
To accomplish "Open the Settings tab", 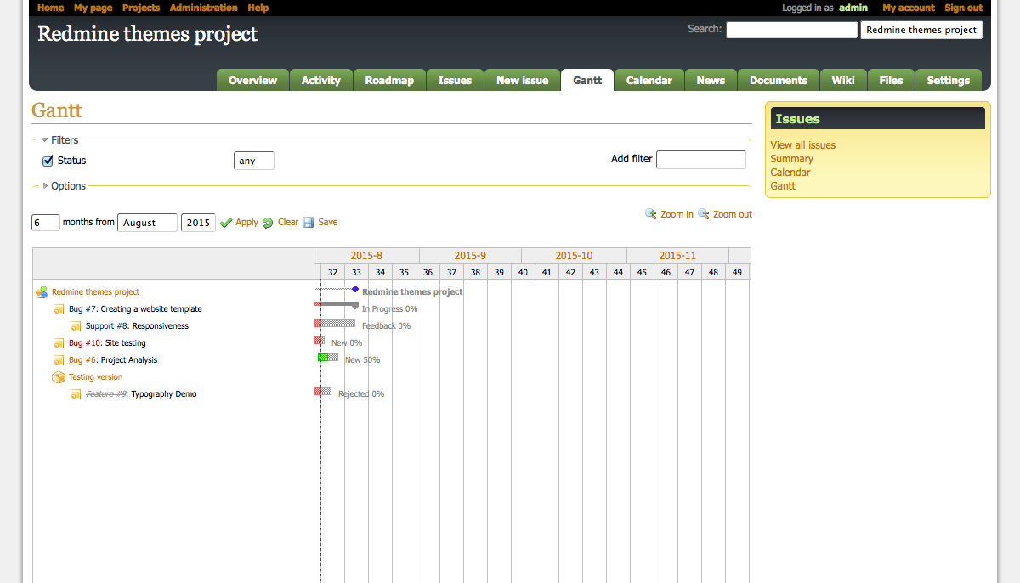I will coord(949,81).
